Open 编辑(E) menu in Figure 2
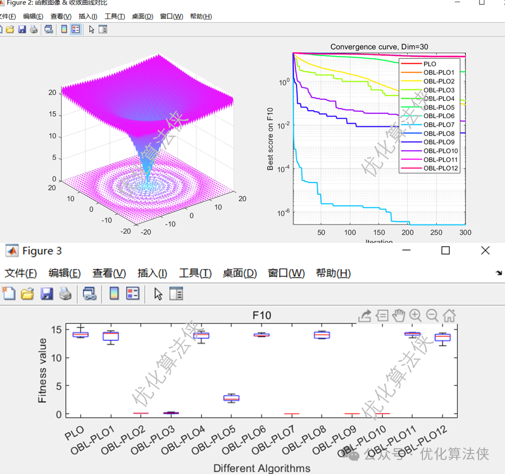Image resolution: width=505 pixels, height=474 pixels. click(x=33, y=16)
